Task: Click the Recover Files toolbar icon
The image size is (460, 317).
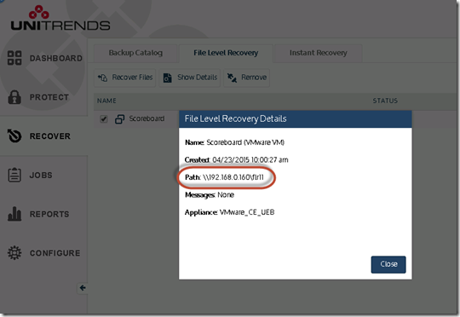Action: click(x=102, y=78)
